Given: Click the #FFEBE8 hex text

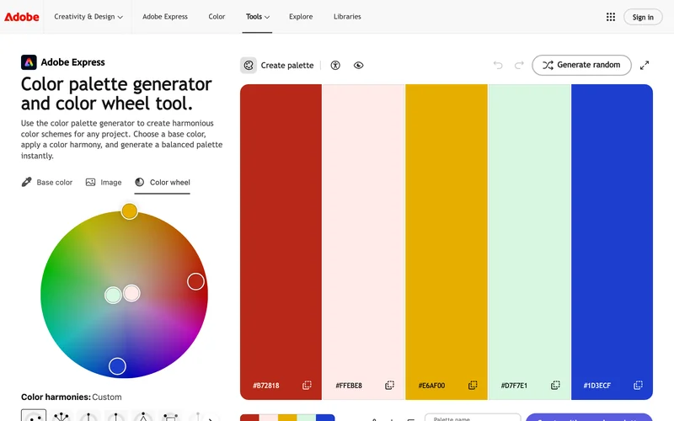Looking at the screenshot, I should point(349,386).
